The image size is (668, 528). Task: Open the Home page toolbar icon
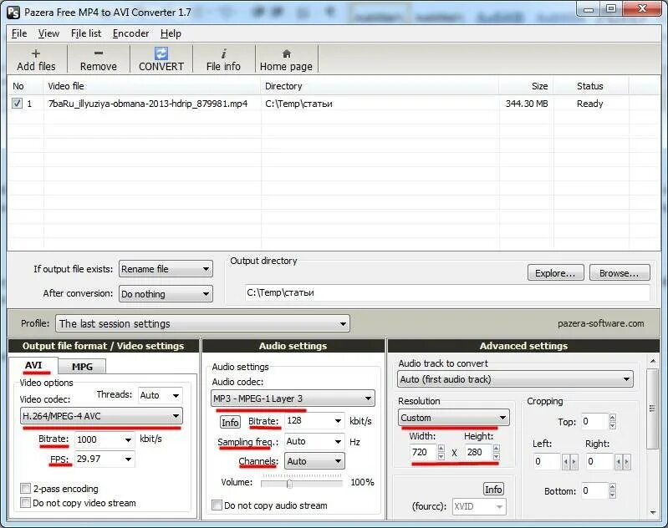pos(286,53)
